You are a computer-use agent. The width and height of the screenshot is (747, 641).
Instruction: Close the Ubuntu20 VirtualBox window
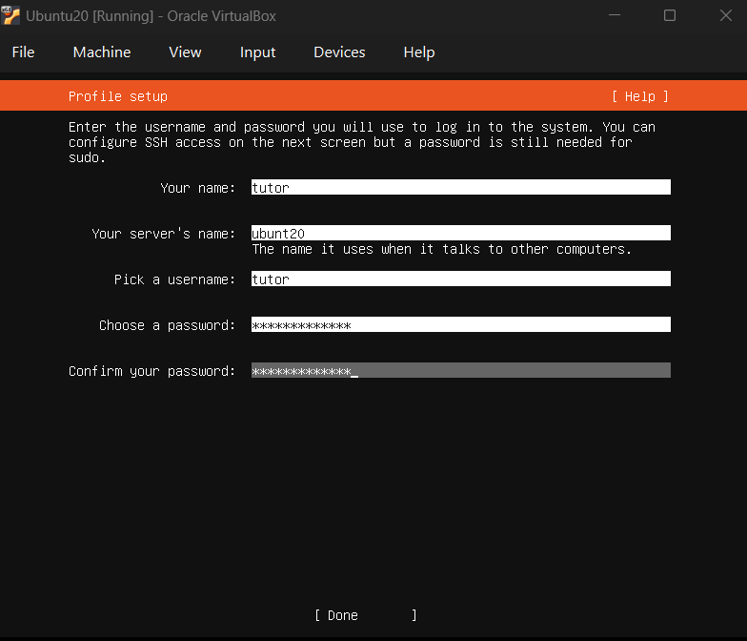point(726,15)
